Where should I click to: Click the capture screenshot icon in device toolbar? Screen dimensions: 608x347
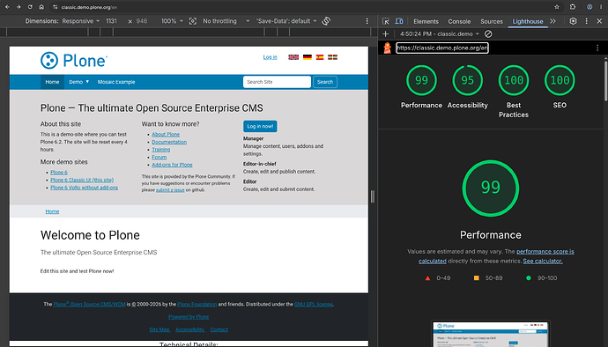tap(193, 21)
